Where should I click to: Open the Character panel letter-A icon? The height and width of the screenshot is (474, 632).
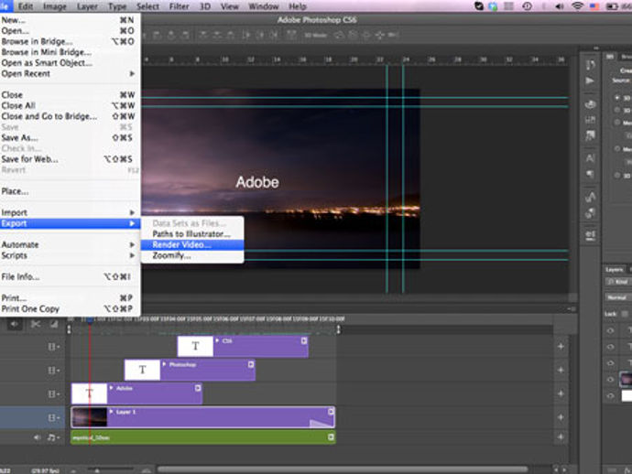click(590, 158)
